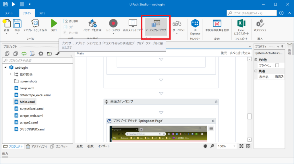Click すべて折りたたみ button
Screen dimensions: 294x164
tap(240, 53)
